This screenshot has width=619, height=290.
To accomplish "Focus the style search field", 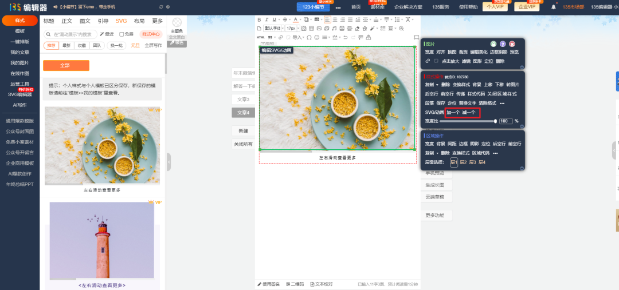I will tap(70, 34).
